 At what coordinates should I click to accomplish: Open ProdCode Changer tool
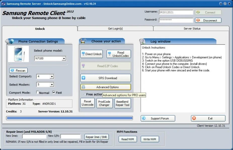pos(104,103)
